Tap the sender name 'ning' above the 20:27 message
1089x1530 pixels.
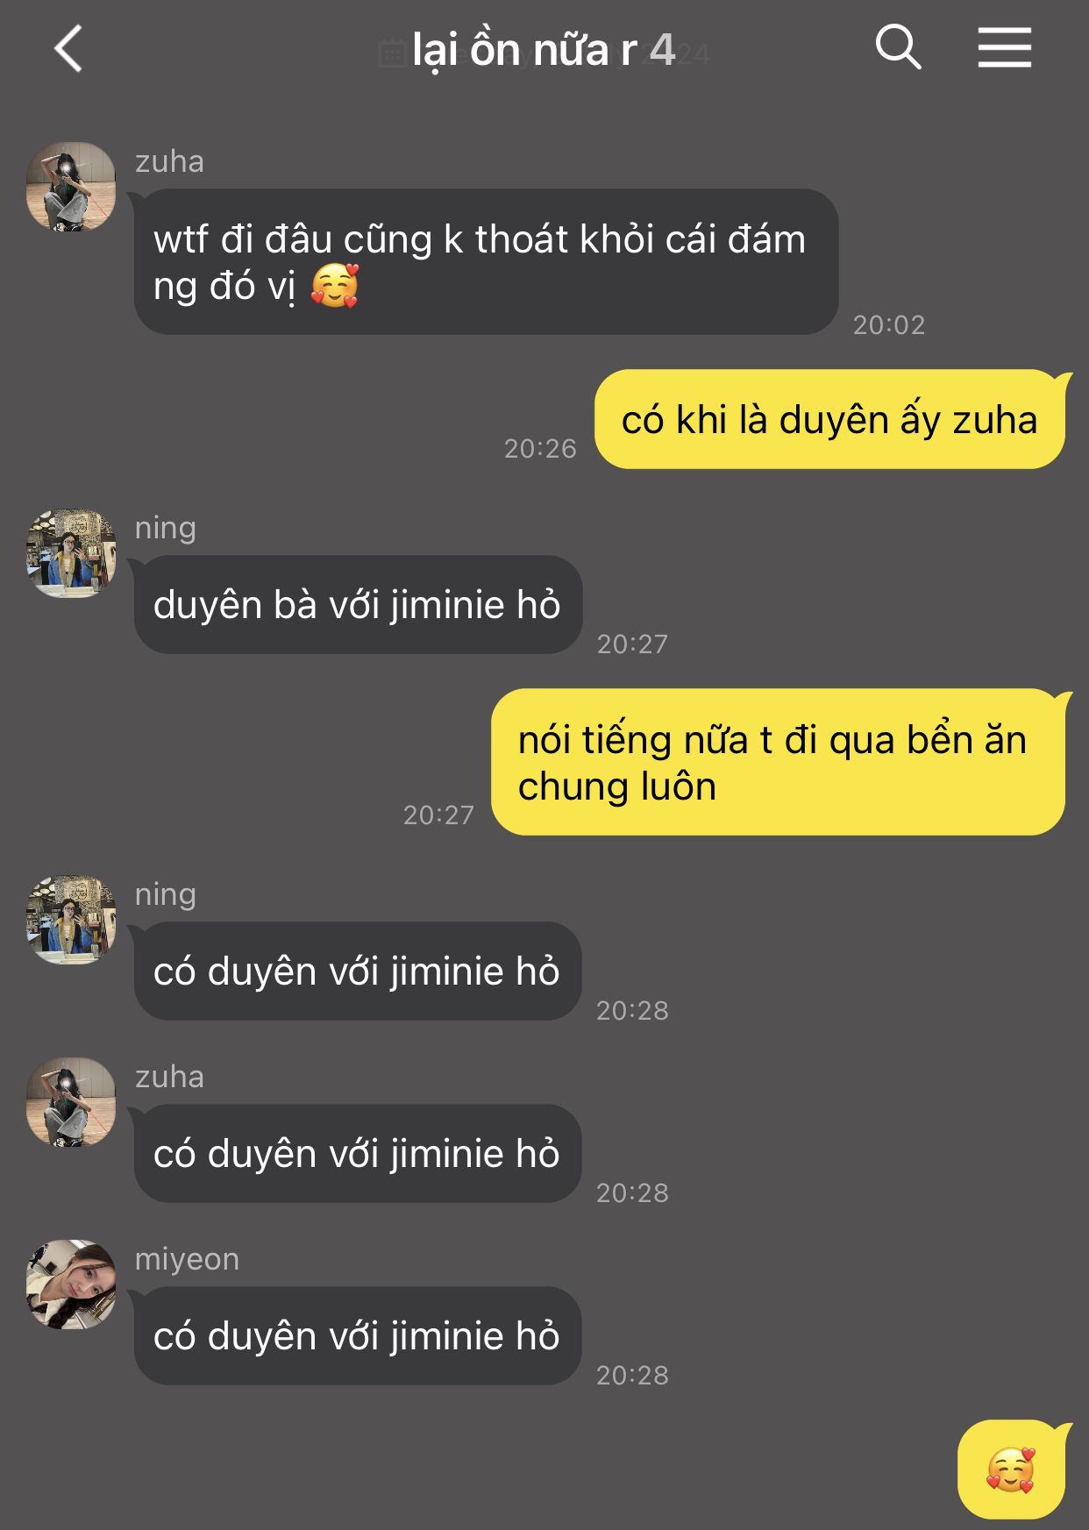click(x=166, y=528)
